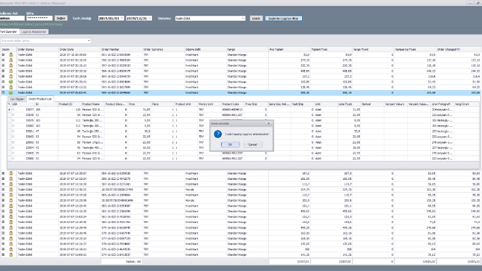Image resolution: width=482 pixels, height=271 pixels.
Task: Click the lock icon in the 19:37:28 order row
Action: pos(11,195)
